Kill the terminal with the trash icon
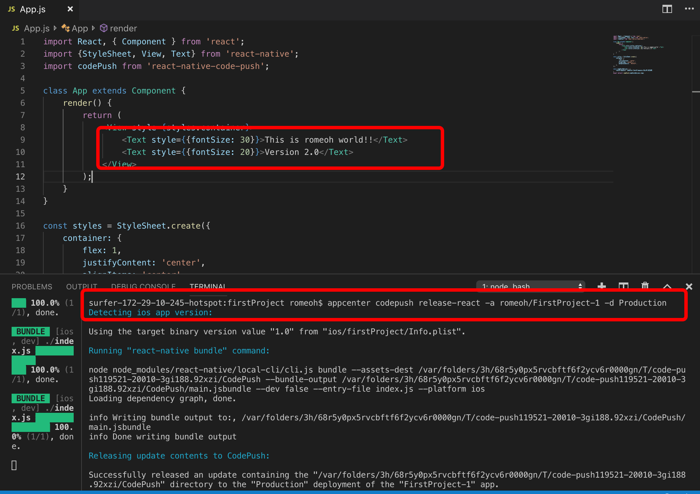This screenshot has width=700, height=494. point(645,286)
